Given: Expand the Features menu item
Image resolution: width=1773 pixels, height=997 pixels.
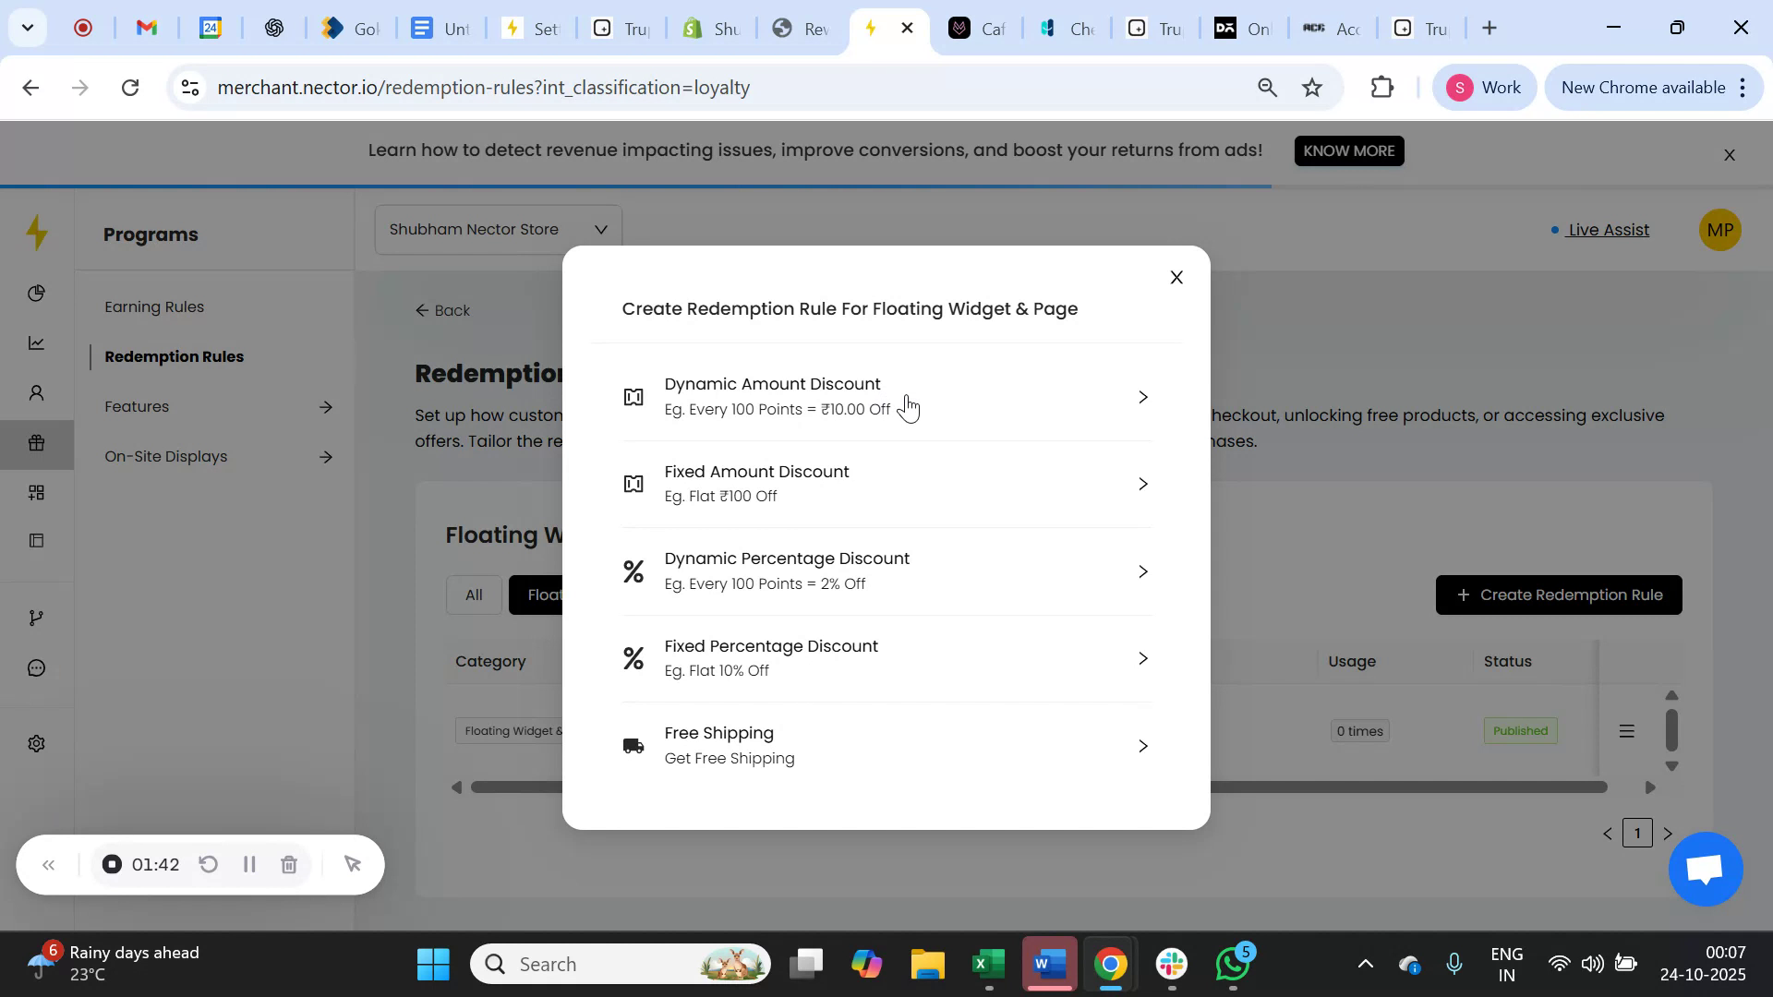Looking at the screenshot, I should point(136,406).
